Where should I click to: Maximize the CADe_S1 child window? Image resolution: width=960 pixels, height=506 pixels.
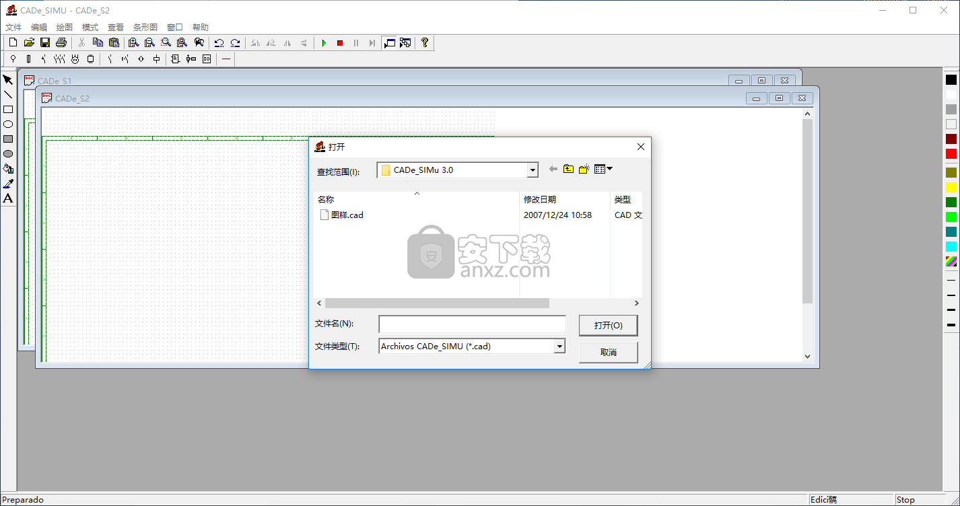[761, 80]
